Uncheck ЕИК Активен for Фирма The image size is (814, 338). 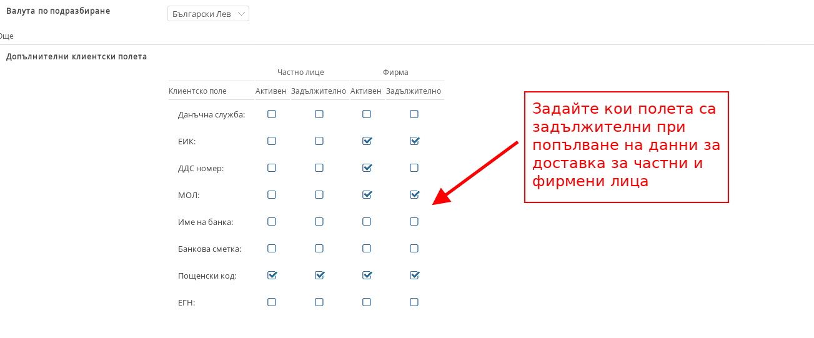pyautogui.click(x=367, y=141)
